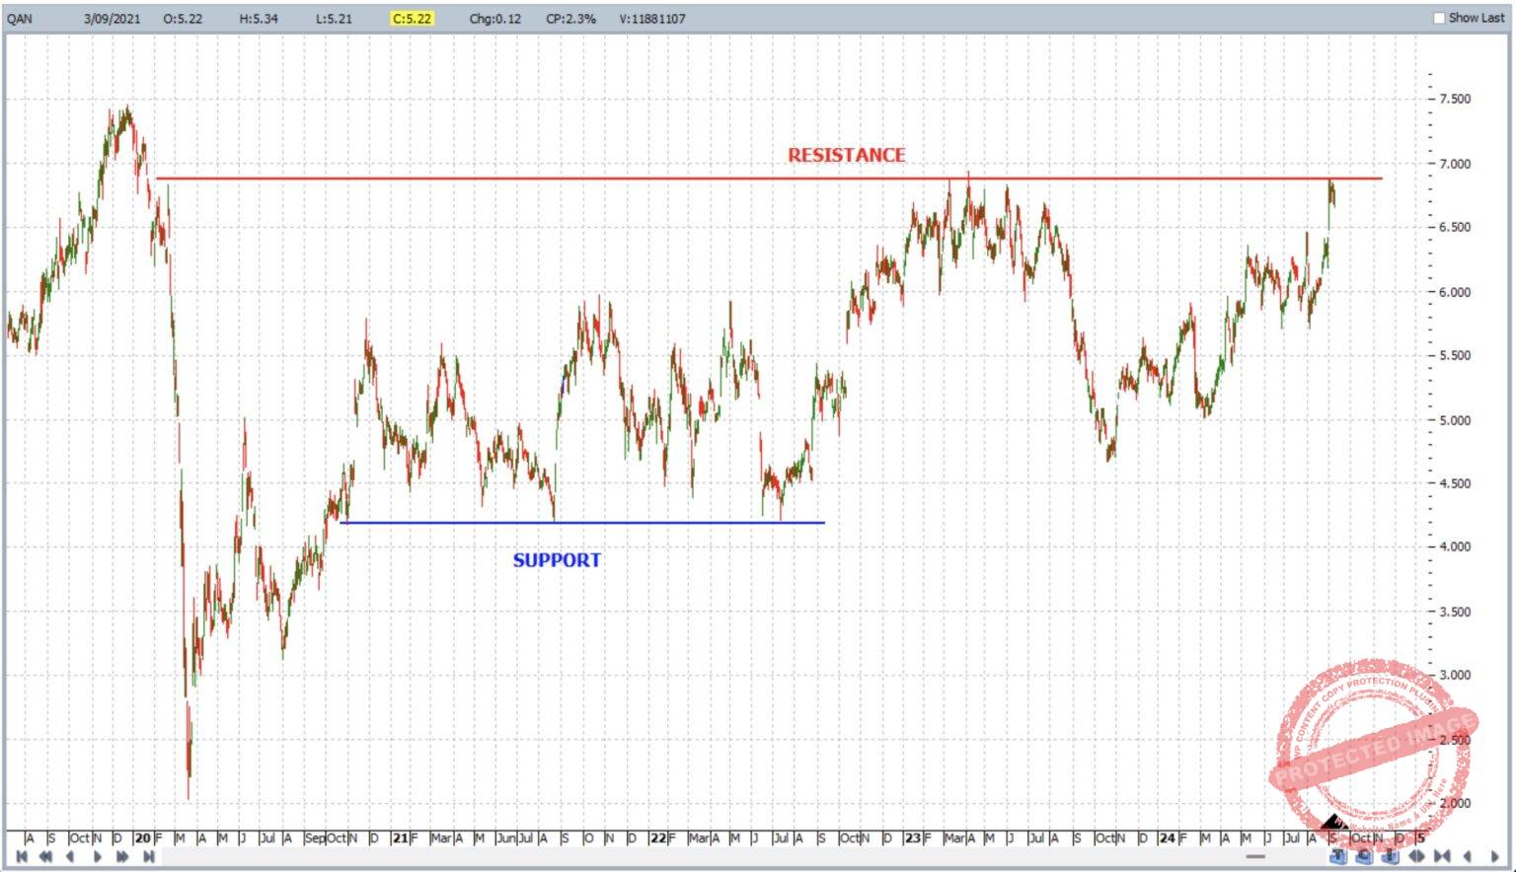Select the blue support line

pyautogui.click(x=582, y=523)
